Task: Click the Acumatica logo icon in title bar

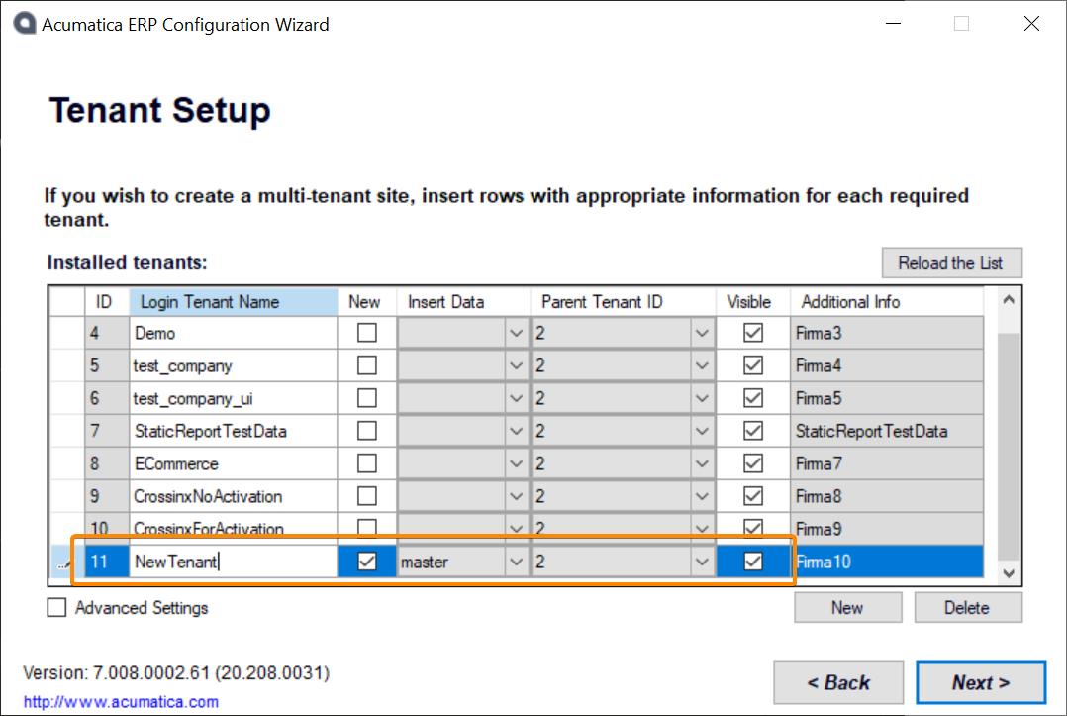Action: (x=24, y=25)
